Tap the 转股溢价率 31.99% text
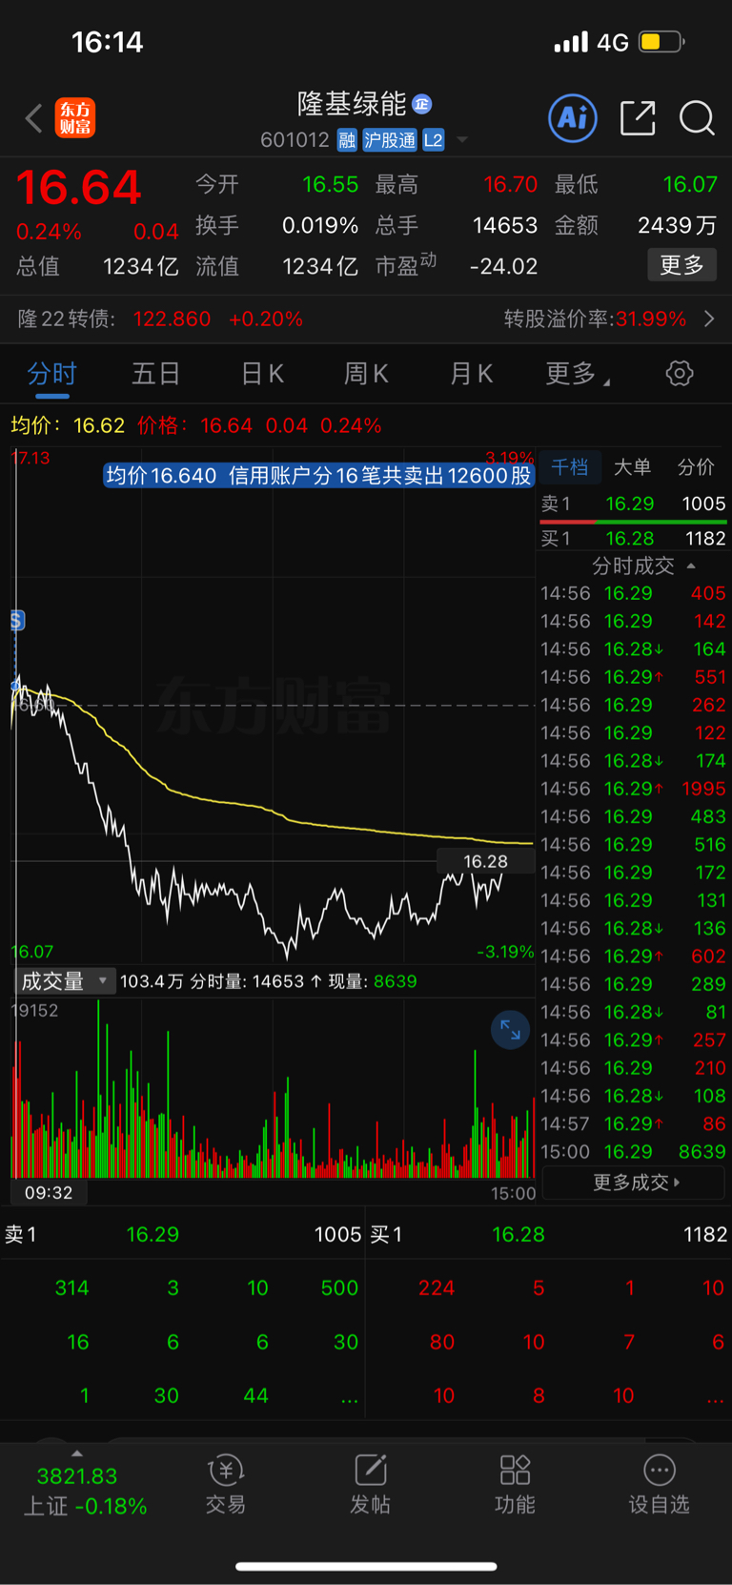Image resolution: width=732 pixels, height=1585 pixels. pos(595,319)
